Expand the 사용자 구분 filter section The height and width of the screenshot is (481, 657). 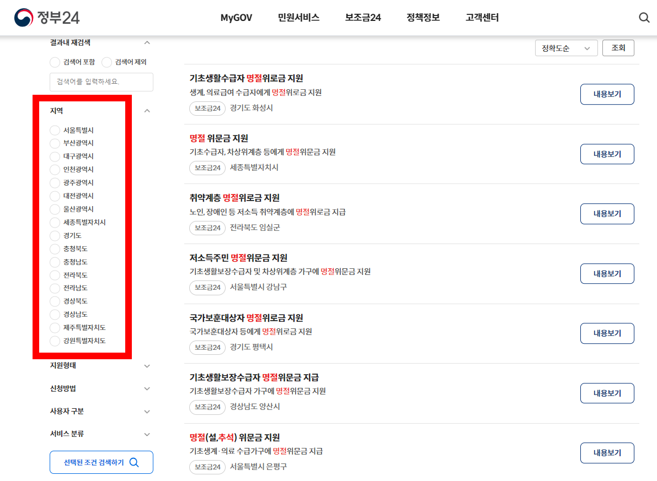[147, 412]
